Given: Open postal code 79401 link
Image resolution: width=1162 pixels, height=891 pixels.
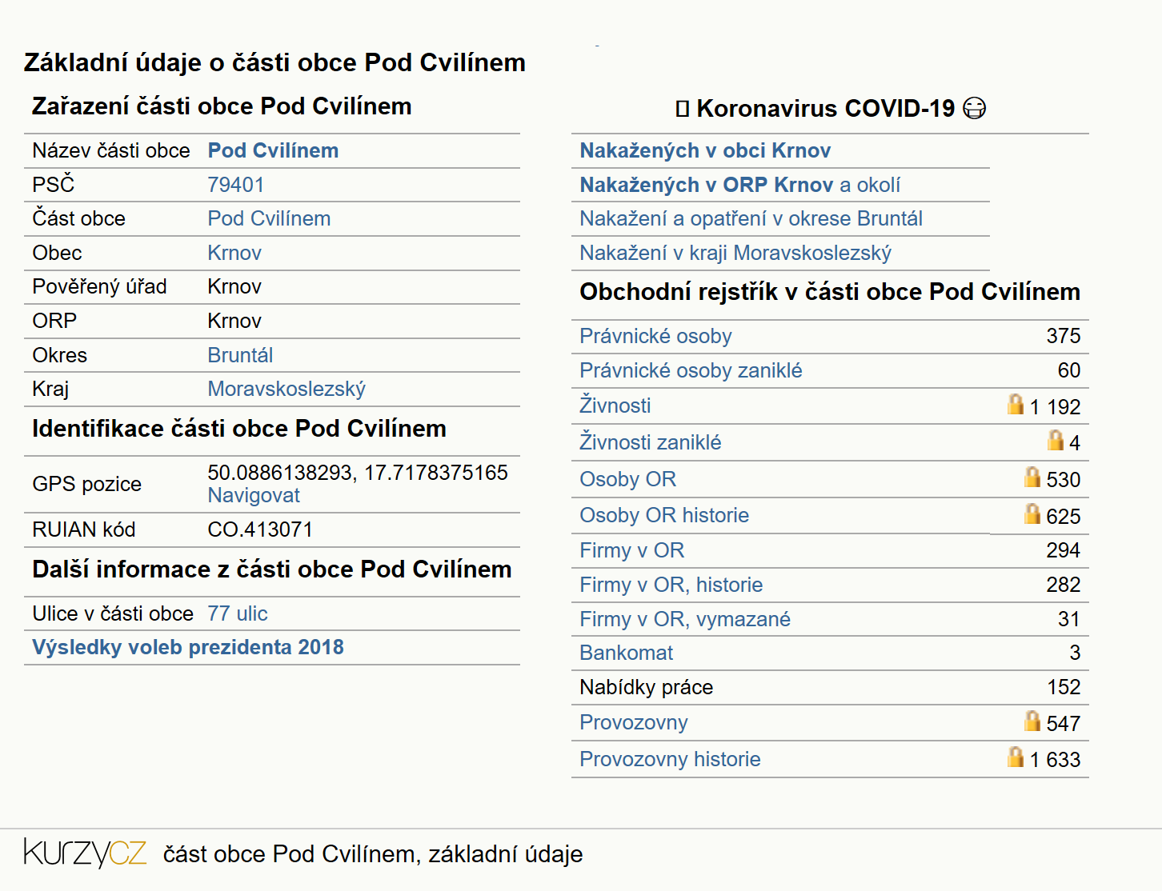Looking at the screenshot, I should pyautogui.click(x=235, y=185).
